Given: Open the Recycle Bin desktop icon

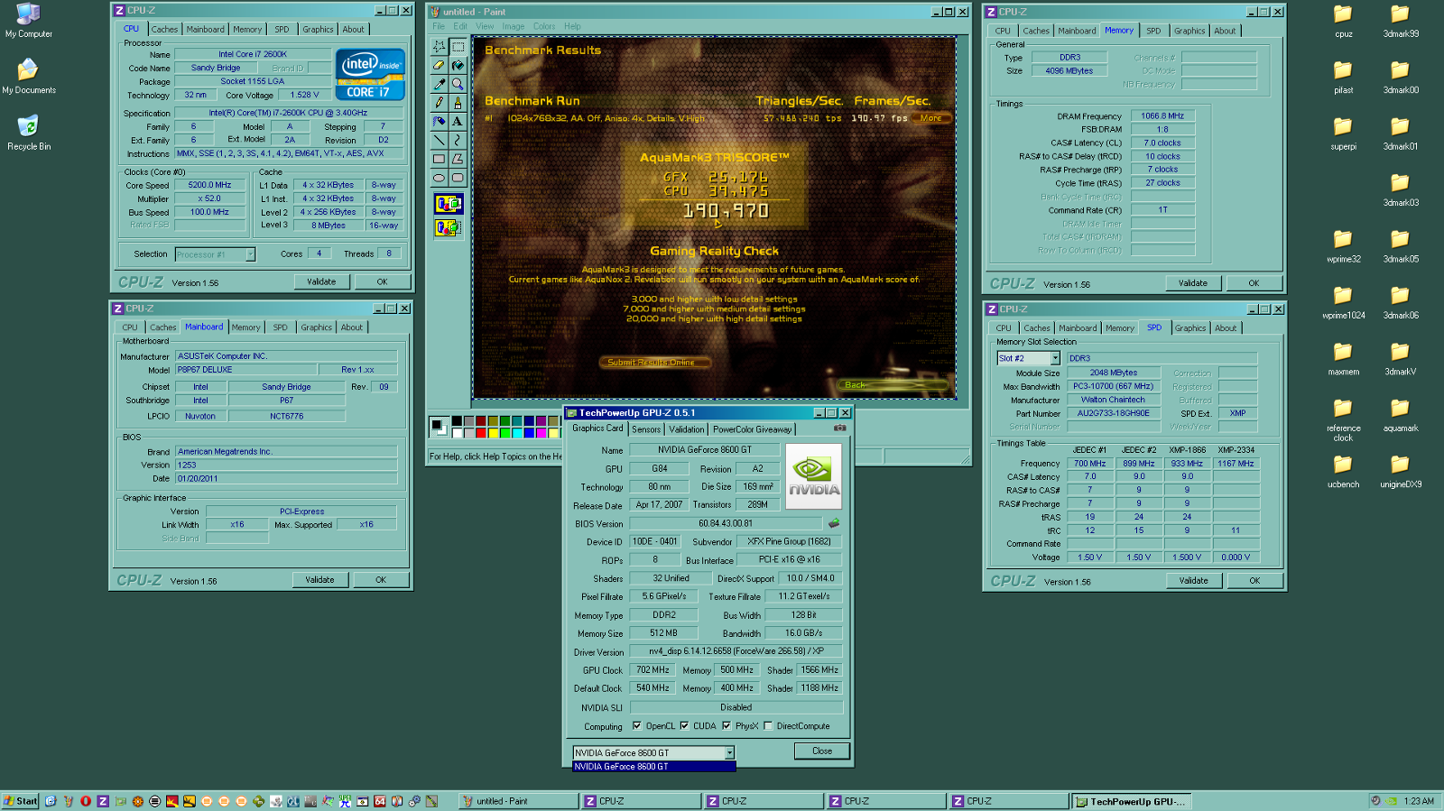Looking at the screenshot, I should [28, 133].
